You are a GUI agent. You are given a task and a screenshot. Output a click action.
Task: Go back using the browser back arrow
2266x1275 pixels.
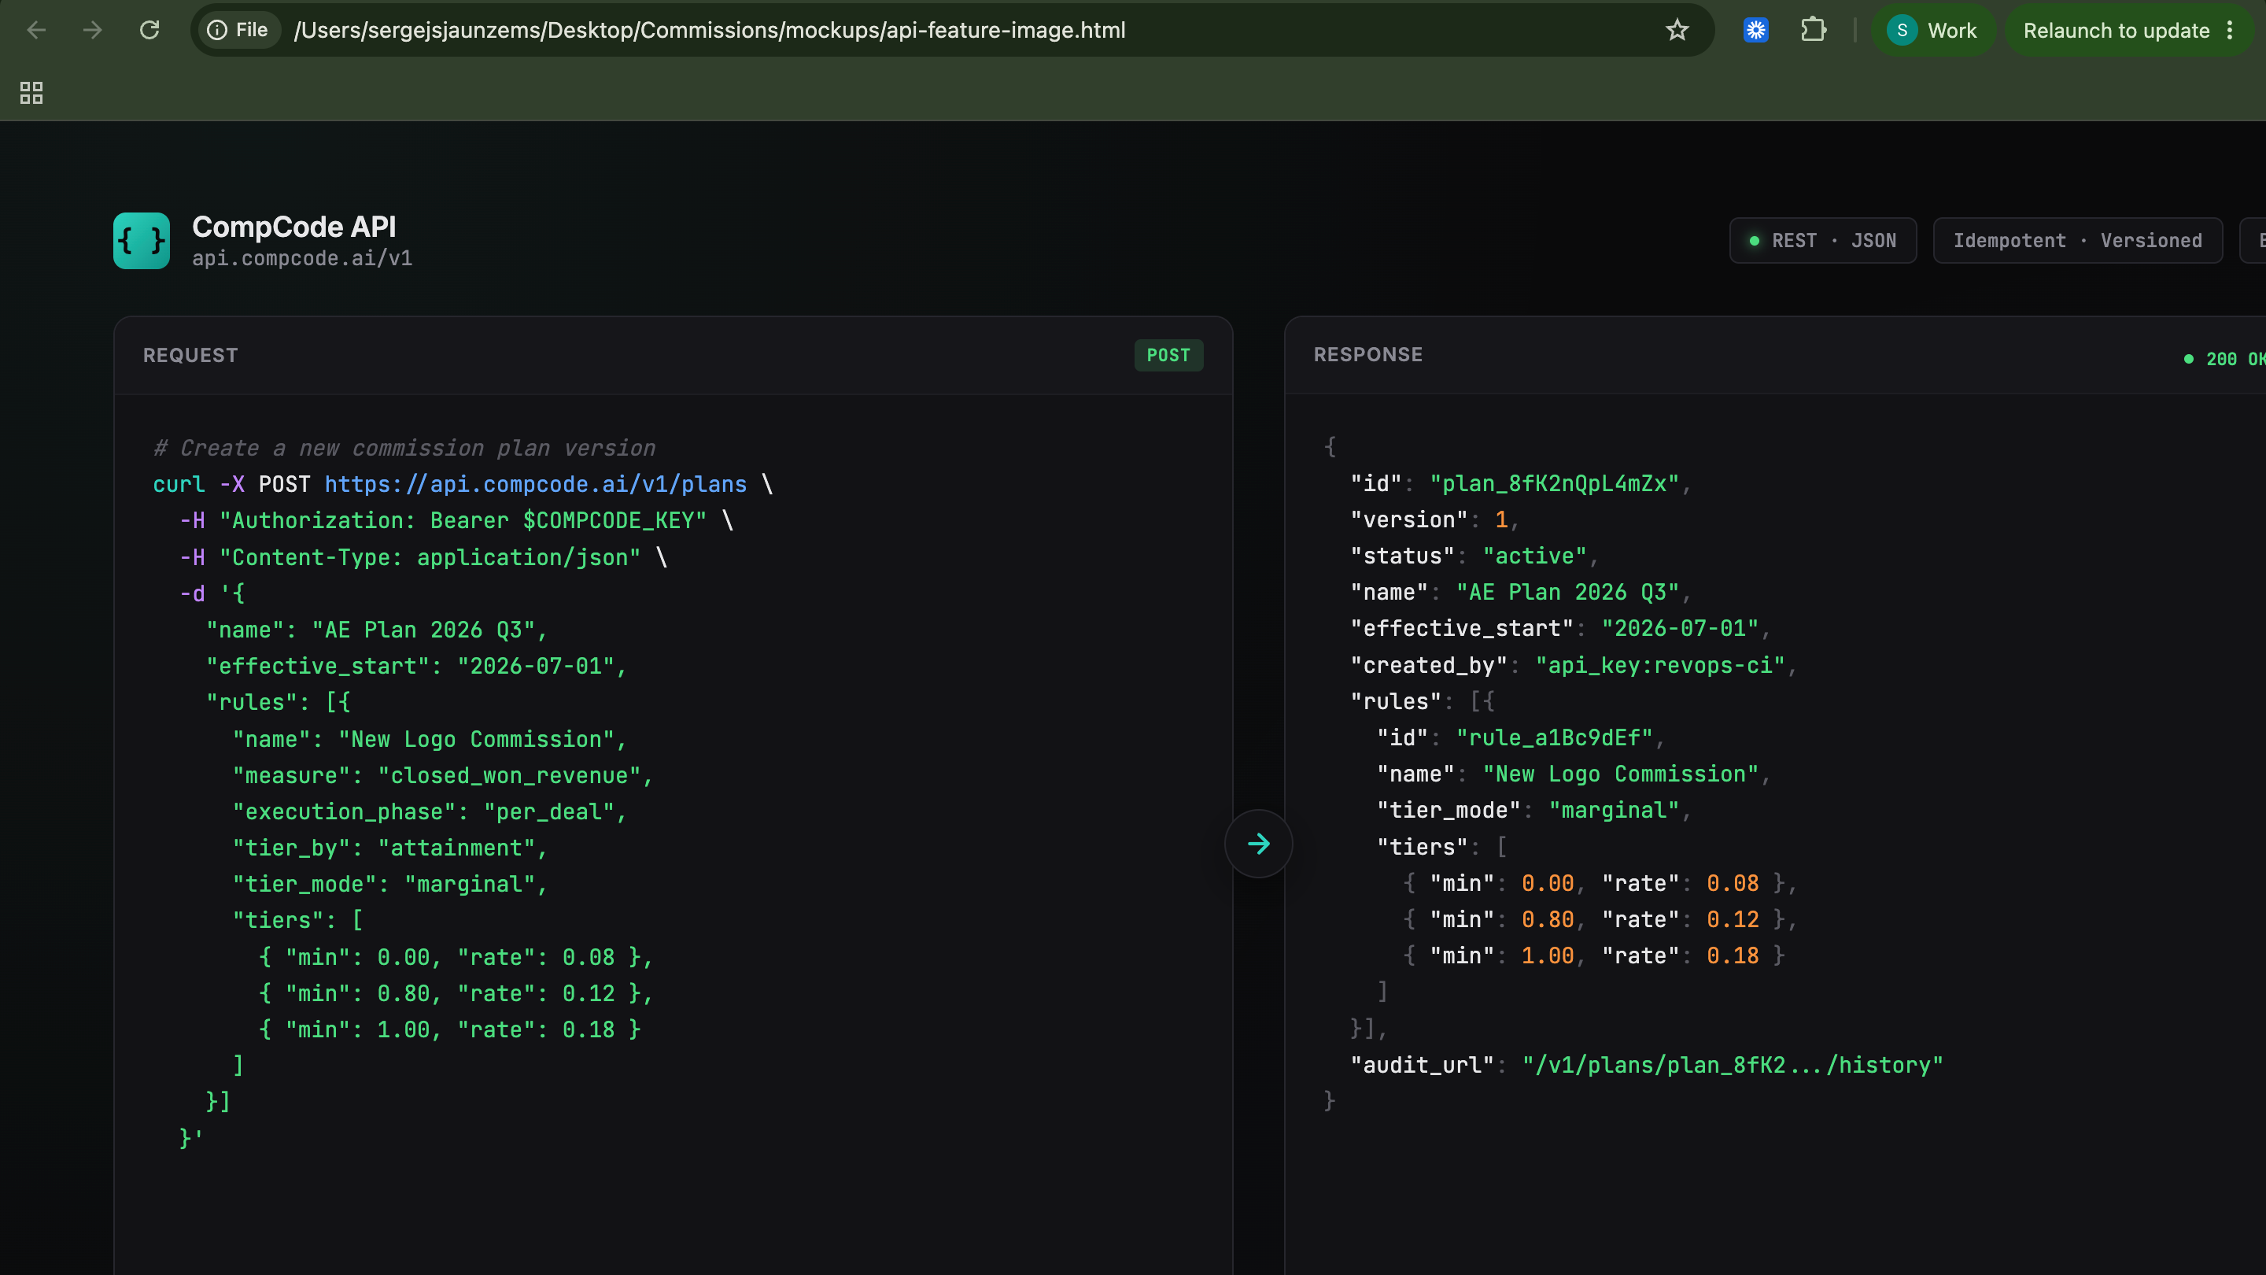point(36,30)
